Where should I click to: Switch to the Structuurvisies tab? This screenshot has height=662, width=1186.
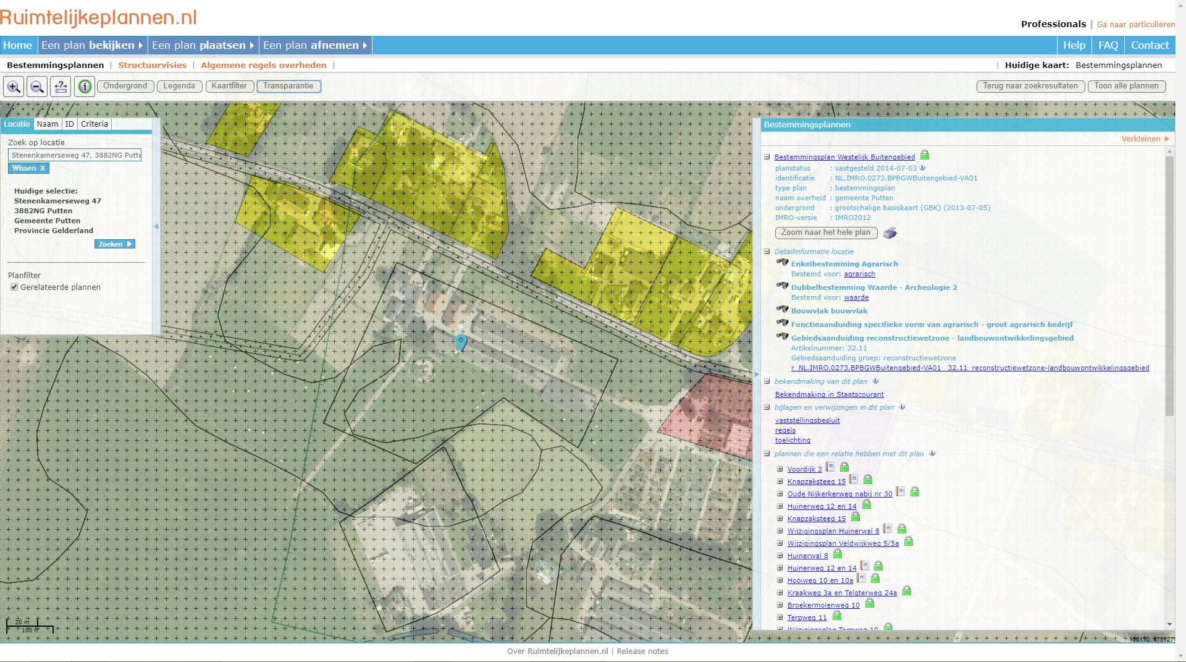click(153, 65)
